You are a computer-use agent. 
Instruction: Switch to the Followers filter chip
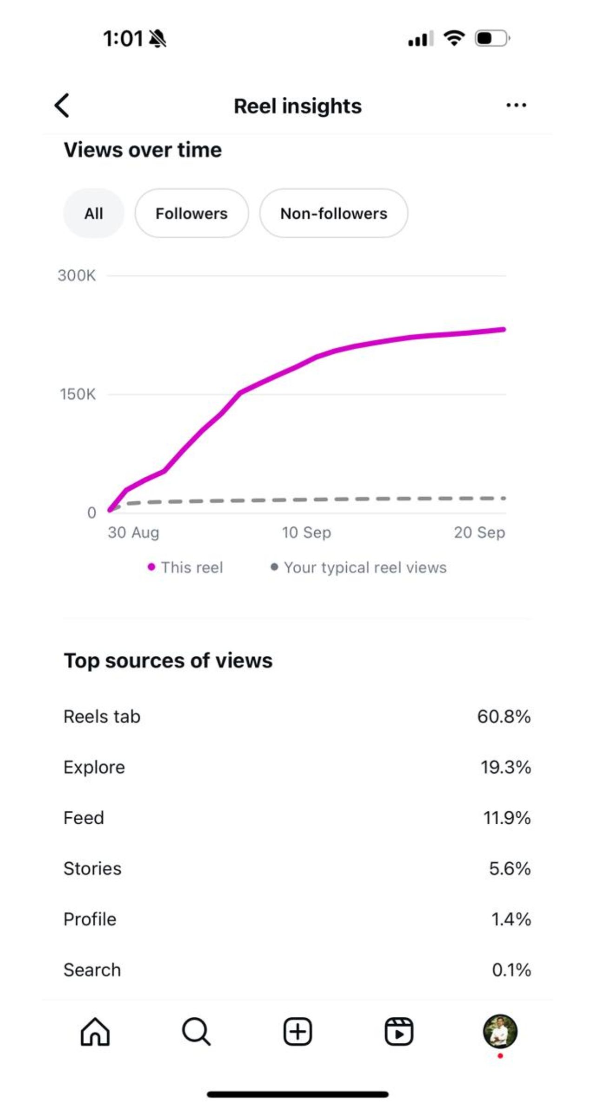(x=192, y=214)
